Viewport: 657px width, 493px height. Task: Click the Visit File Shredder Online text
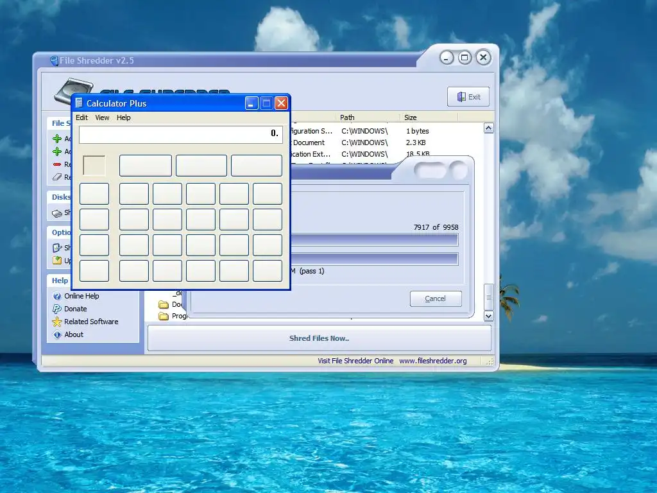pos(355,361)
